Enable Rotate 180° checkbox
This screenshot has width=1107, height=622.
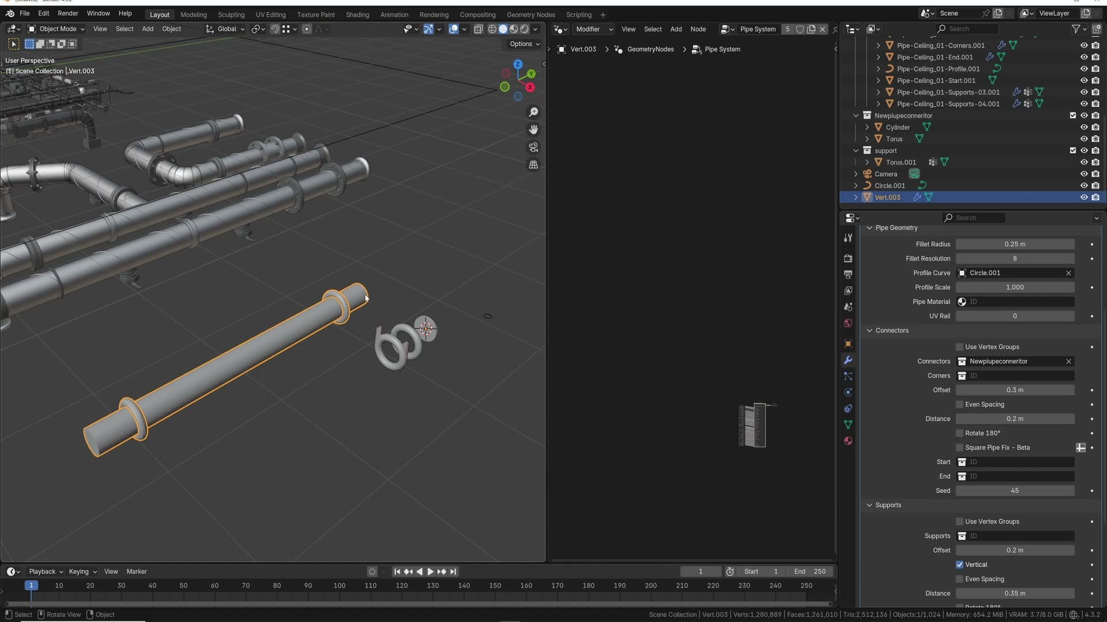click(959, 433)
